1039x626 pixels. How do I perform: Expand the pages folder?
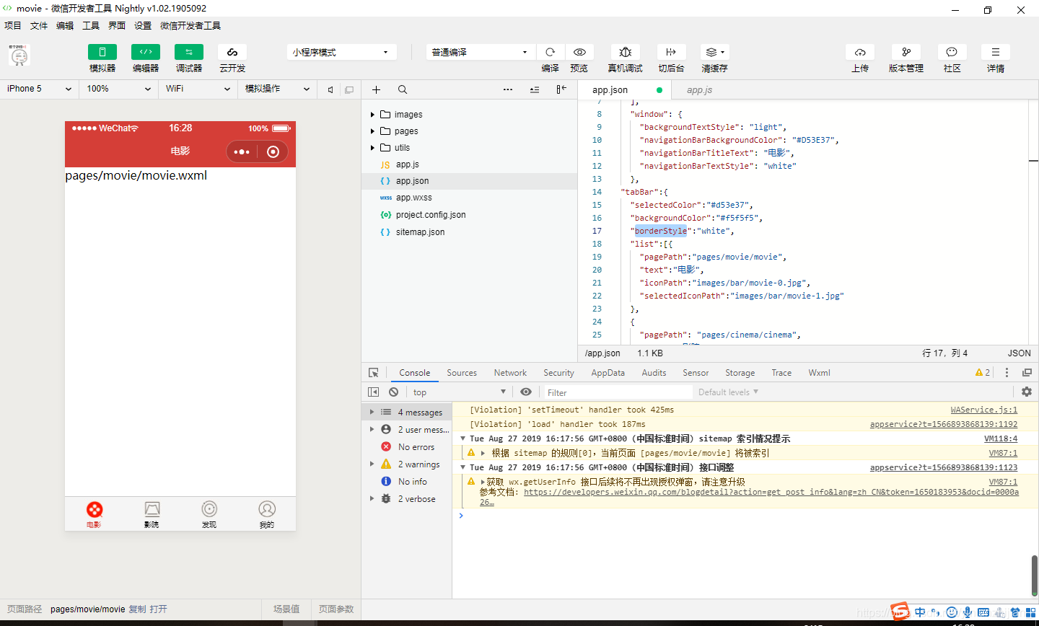coord(372,131)
